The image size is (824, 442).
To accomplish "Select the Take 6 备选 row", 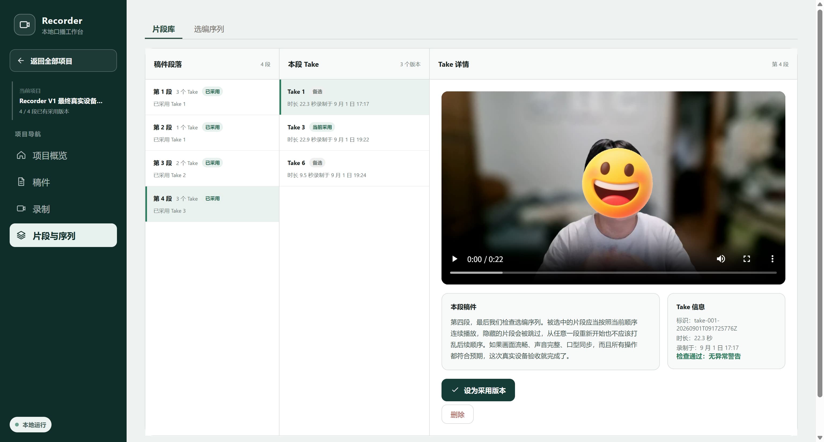I will (354, 168).
